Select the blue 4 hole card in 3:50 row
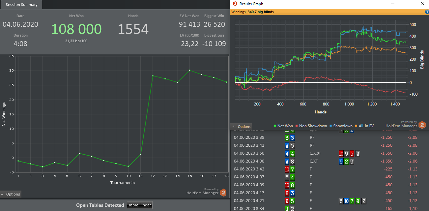This screenshot has height=211, width=429. pyautogui.click(x=287, y=153)
